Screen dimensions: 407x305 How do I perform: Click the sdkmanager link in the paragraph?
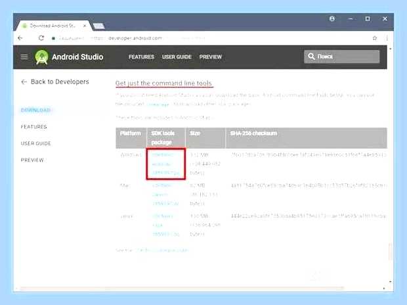point(158,105)
